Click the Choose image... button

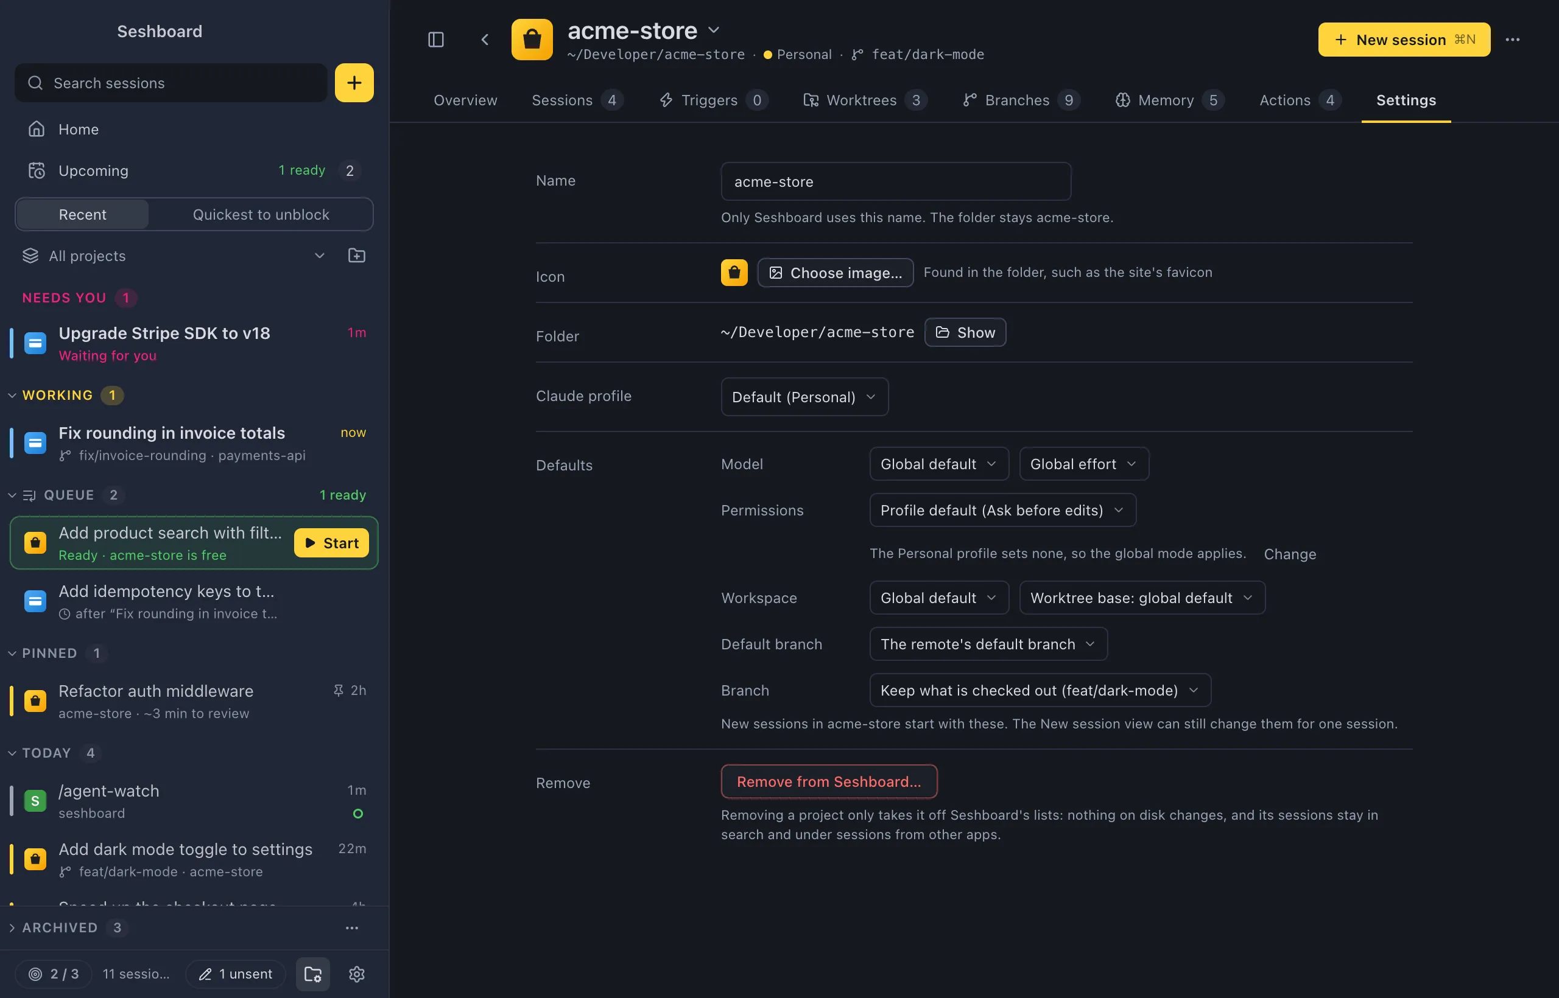pyautogui.click(x=836, y=272)
